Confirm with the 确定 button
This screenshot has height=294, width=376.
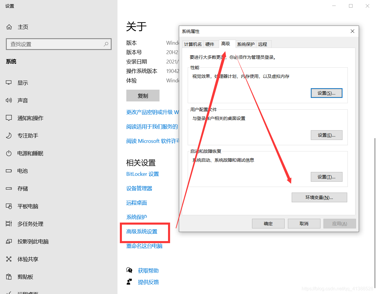tap(268, 224)
